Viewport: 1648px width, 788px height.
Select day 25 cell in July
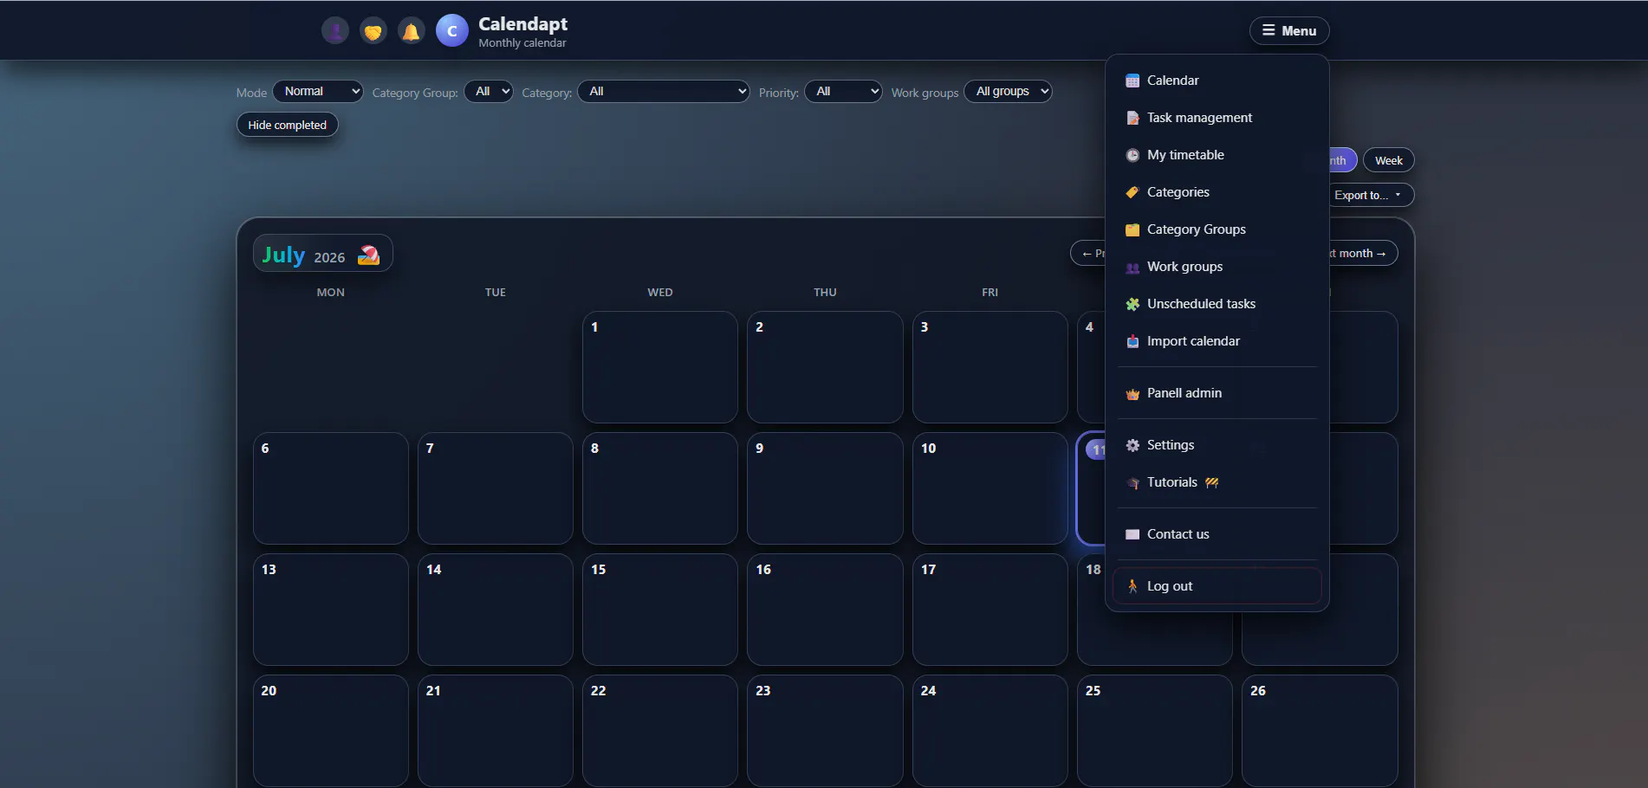1155,731
